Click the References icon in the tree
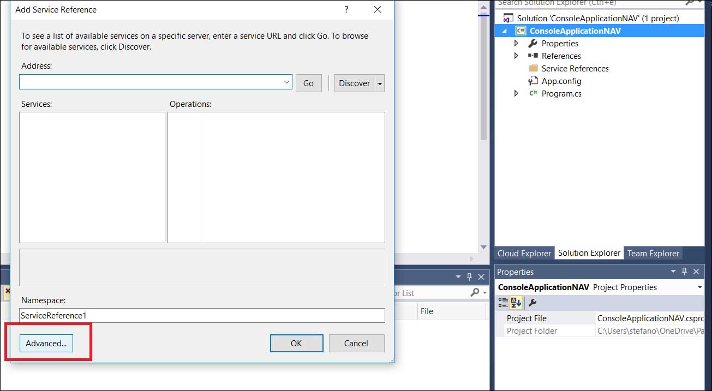This screenshot has width=712, height=391. [x=533, y=56]
